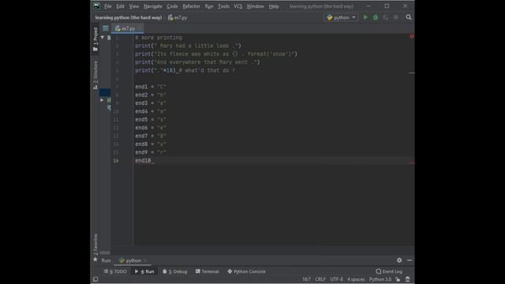Open the Navigate menu
The width and height of the screenshot is (505, 284).
[x=152, y=6]
